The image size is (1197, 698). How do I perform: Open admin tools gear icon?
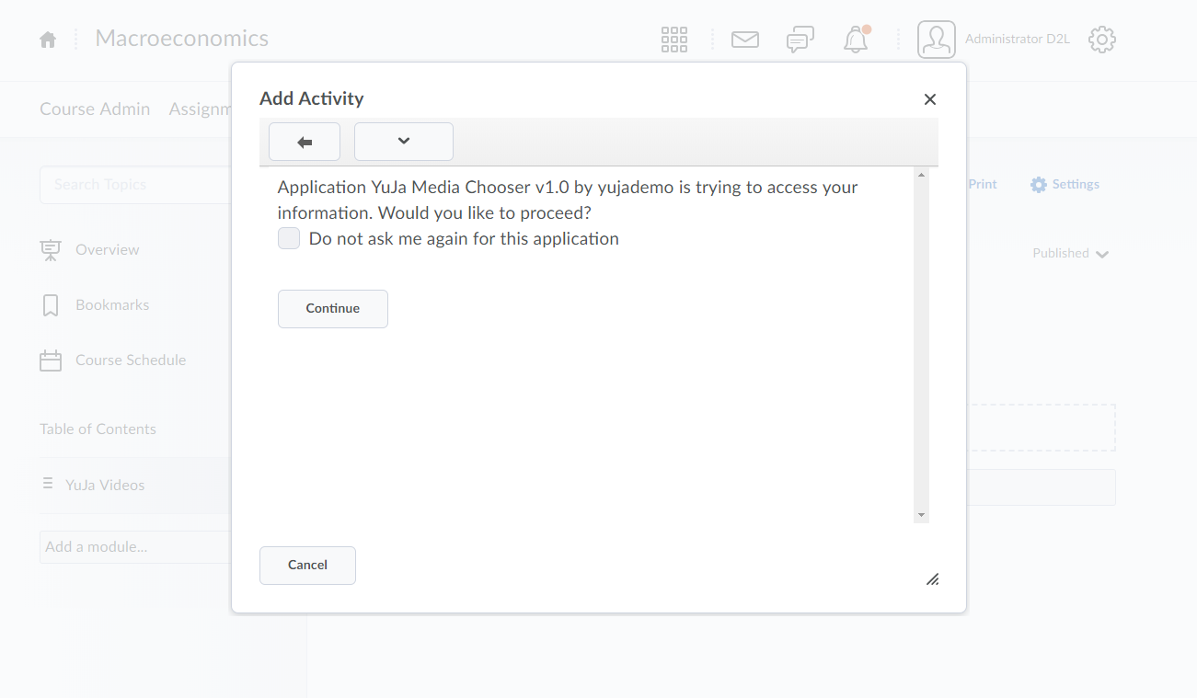tap(1102, 40)
